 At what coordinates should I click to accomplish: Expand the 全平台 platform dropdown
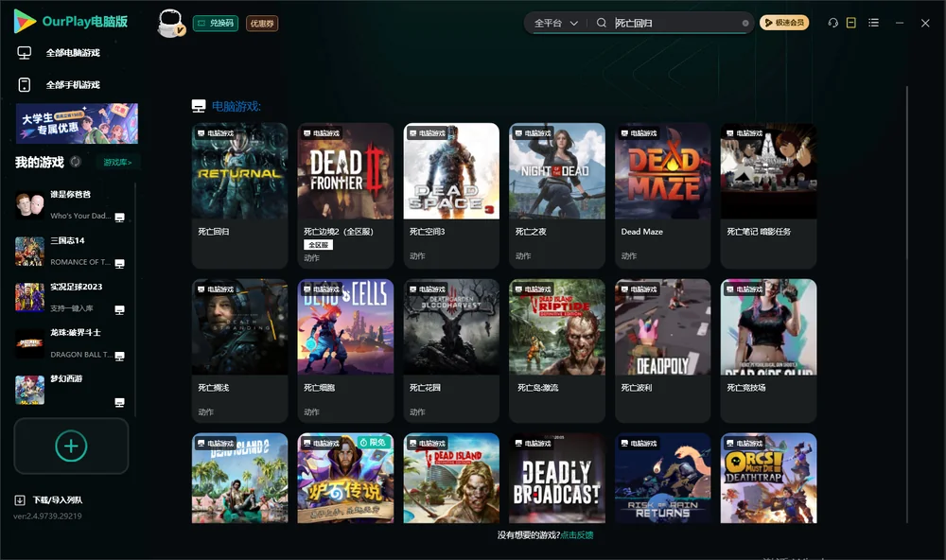pyautogui.click(x=556, y=23)
